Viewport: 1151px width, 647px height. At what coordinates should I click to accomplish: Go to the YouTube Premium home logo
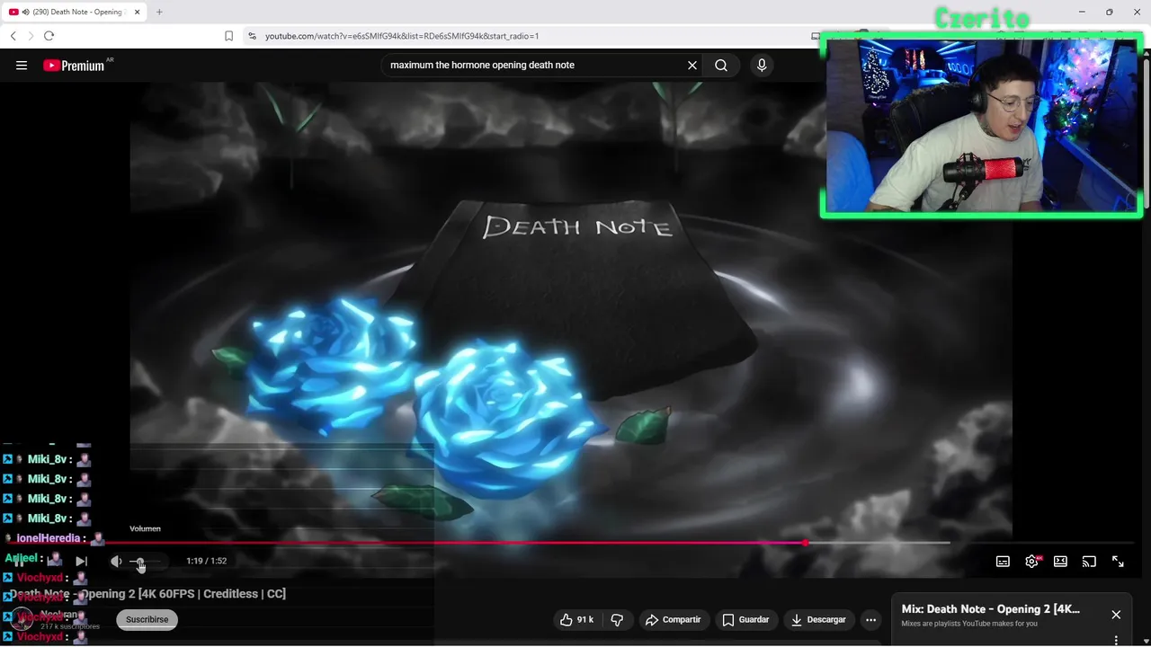(74, 65)
